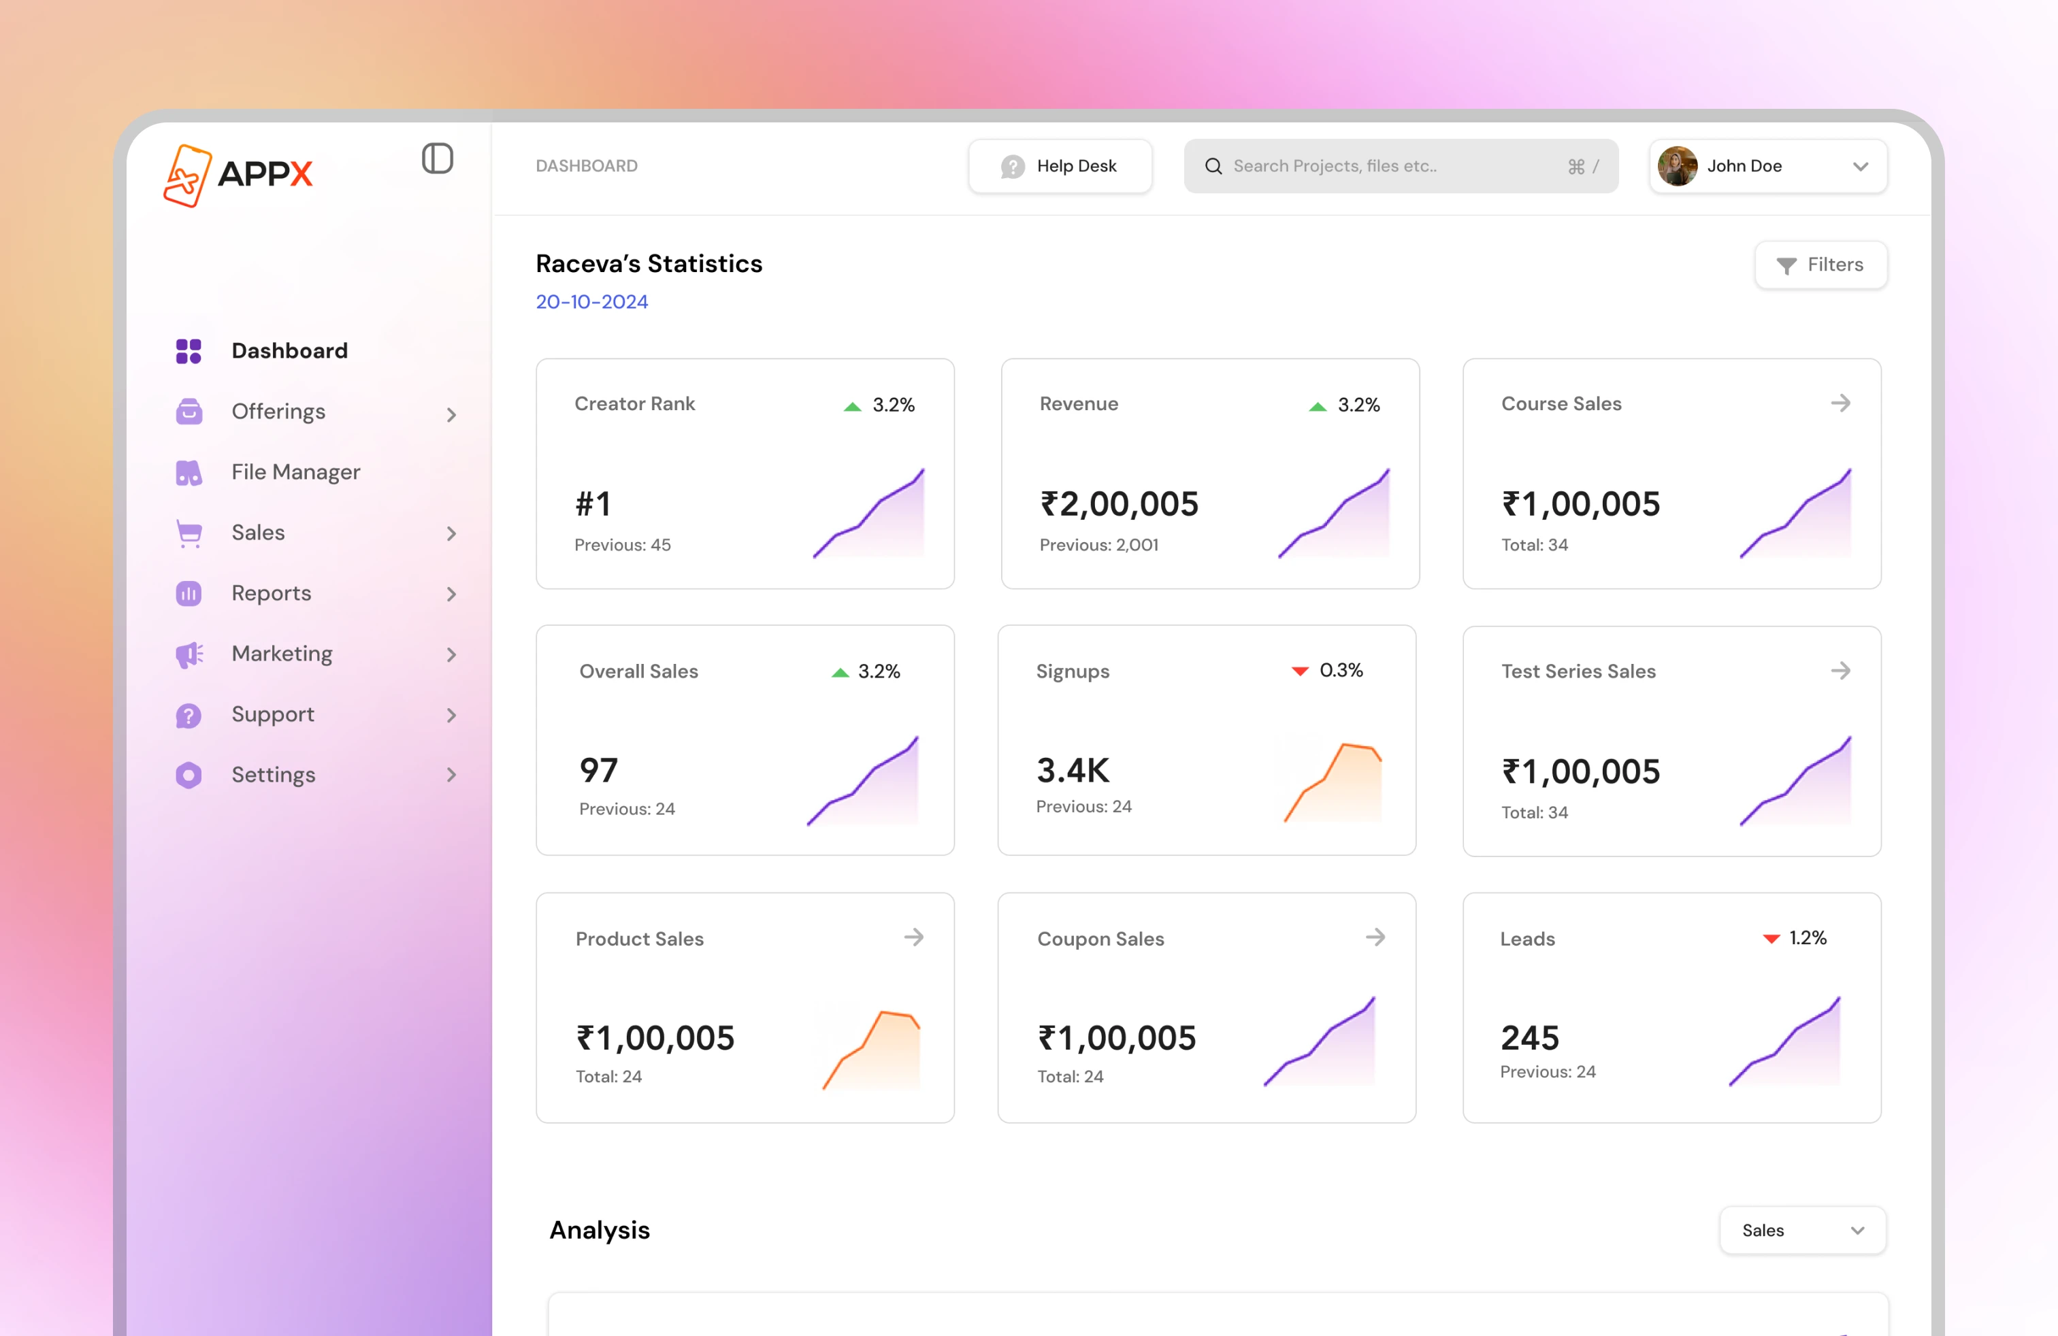Click the Marketing megaphone icon
The image size is (2058, 1336).
[189, 654]
